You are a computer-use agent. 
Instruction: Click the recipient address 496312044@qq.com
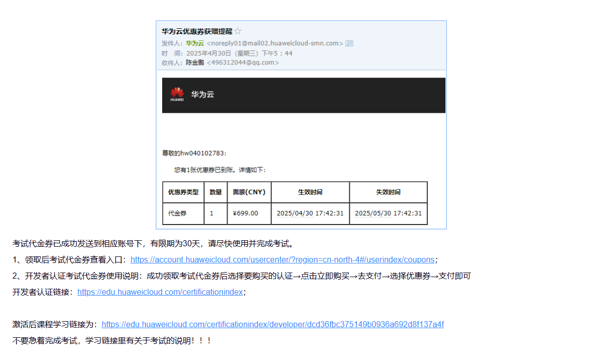(243, 63)
